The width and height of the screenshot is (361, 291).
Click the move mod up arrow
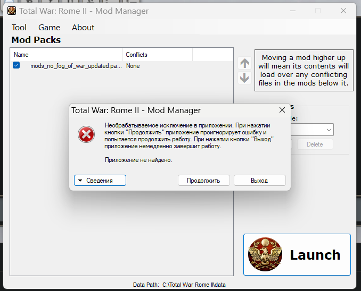[244, 63]
